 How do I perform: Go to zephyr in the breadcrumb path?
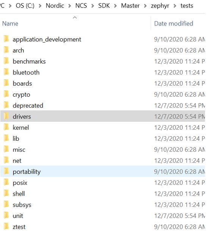coord(160,6)
